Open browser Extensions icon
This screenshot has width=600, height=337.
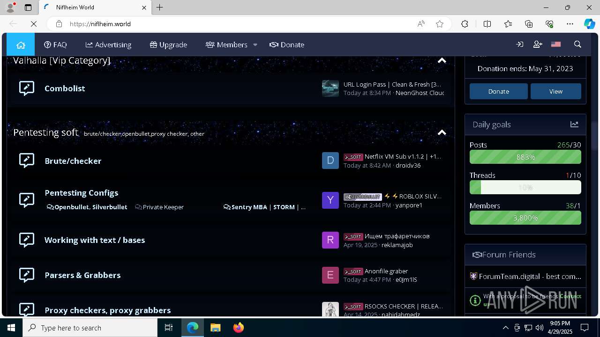465,24
